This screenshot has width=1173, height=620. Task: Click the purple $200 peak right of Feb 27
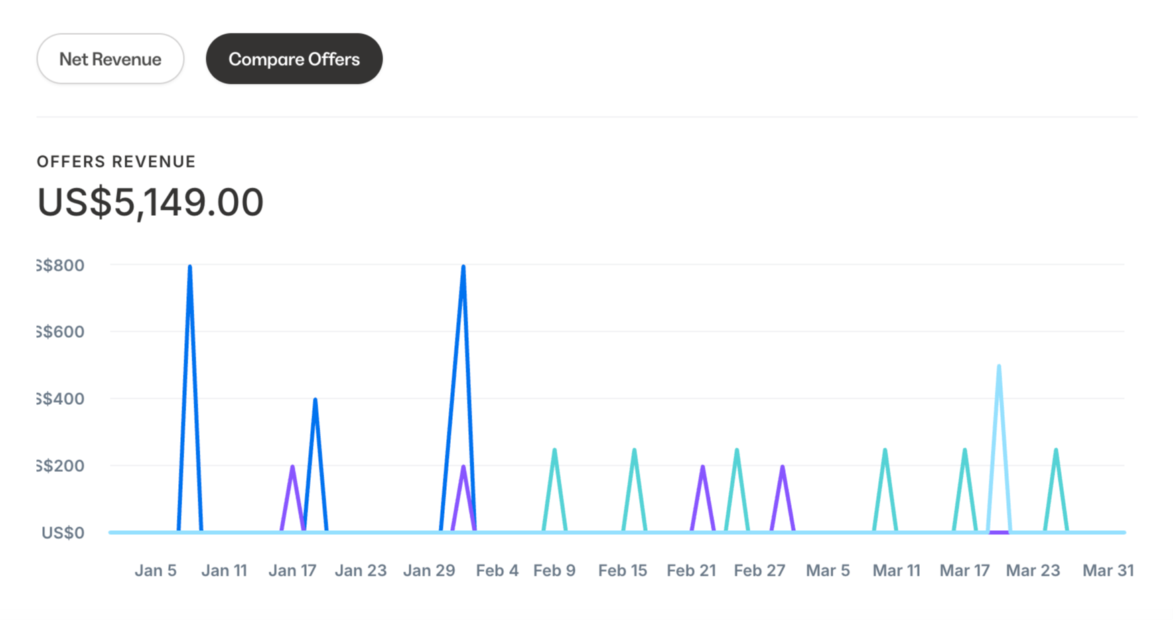[x=782, y=467]
